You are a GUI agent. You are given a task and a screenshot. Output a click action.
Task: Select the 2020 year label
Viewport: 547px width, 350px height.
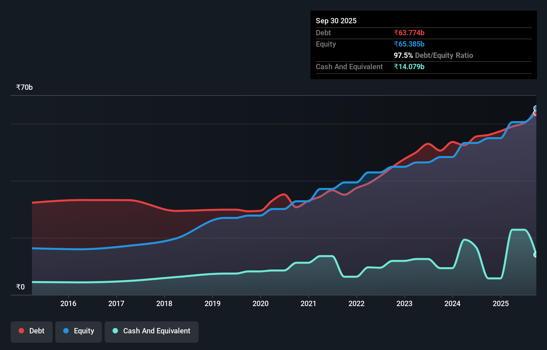tap(261, 303)
